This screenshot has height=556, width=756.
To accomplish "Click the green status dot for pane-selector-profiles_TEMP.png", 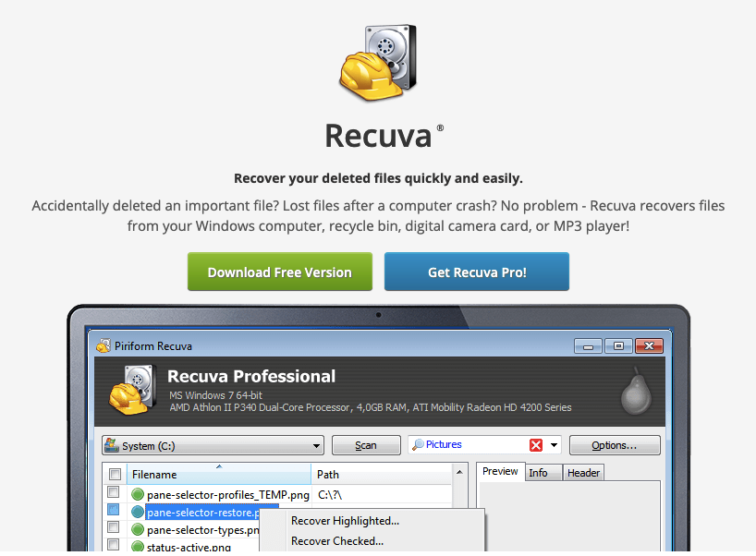I will point(138,495).
